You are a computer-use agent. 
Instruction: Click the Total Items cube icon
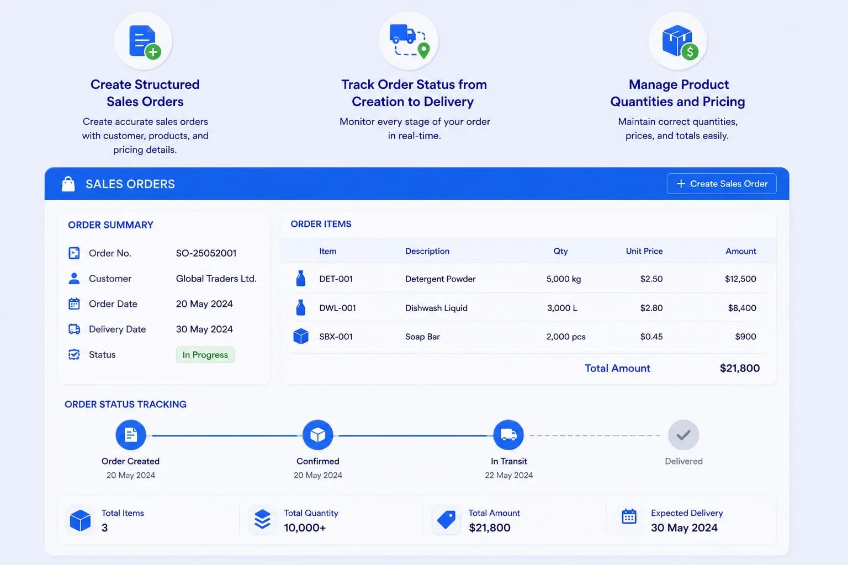tap(81, 520)
